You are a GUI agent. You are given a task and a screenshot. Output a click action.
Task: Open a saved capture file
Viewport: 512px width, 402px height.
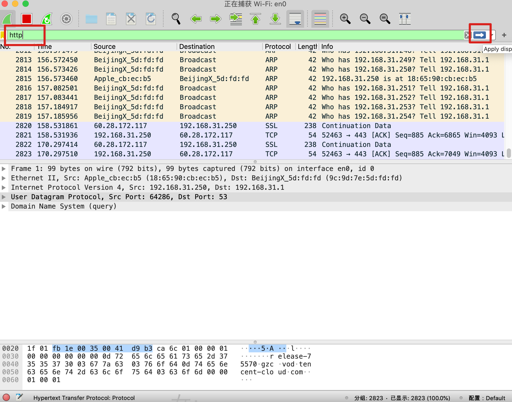click(91, 19)
